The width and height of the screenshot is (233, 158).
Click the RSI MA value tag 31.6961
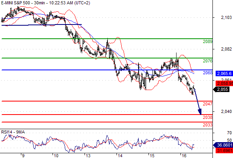(224, 150)
